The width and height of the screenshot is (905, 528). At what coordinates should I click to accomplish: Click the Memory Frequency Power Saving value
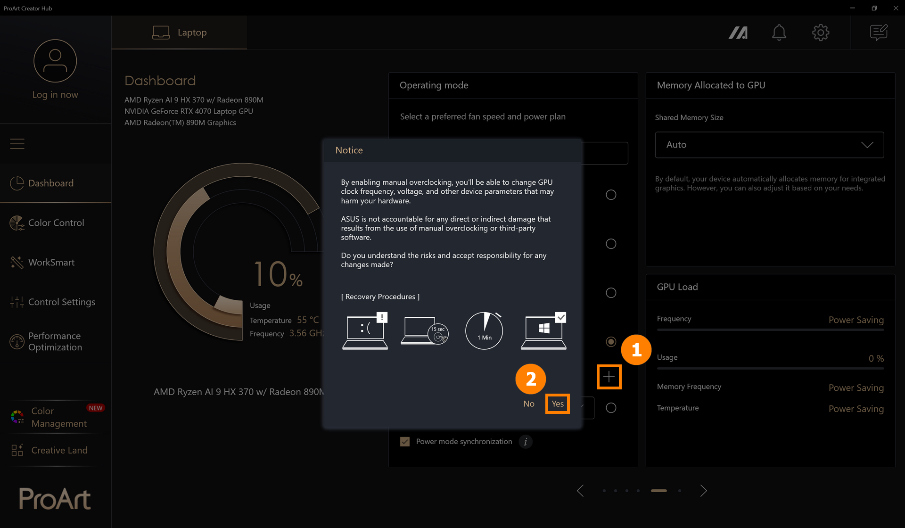click(856, 388)
